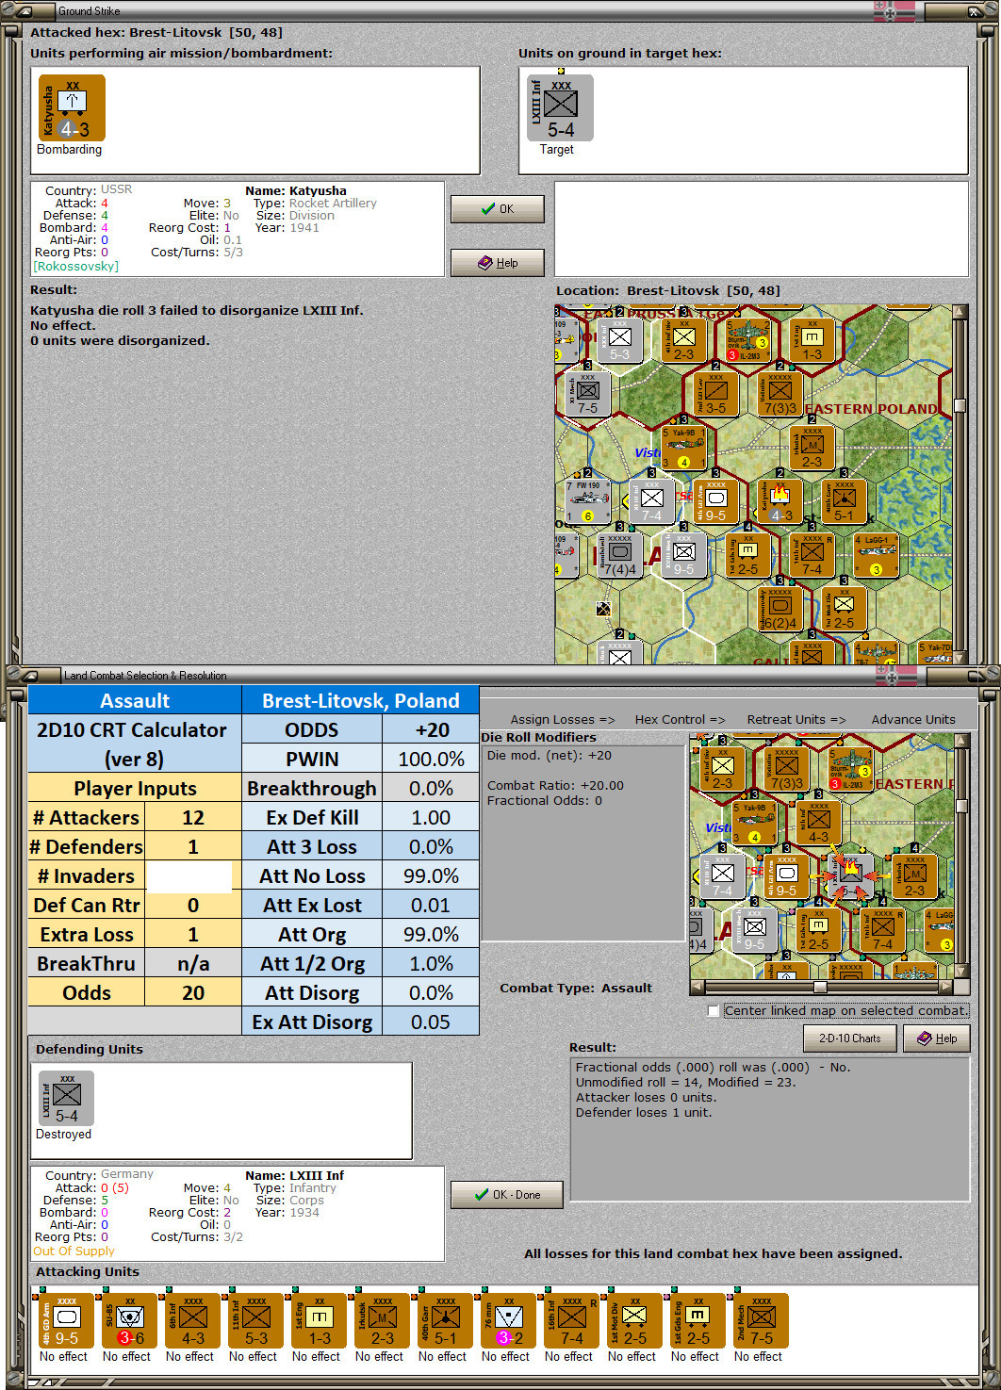Select the 11th Inf 5-3 attacker
The height and width of the screenshot is (1390, 1001).
pos(255,1320)
